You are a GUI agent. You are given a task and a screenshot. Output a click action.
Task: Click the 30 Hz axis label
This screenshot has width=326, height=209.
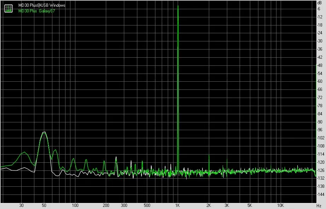pyautogui.click(x=21, y=205)
